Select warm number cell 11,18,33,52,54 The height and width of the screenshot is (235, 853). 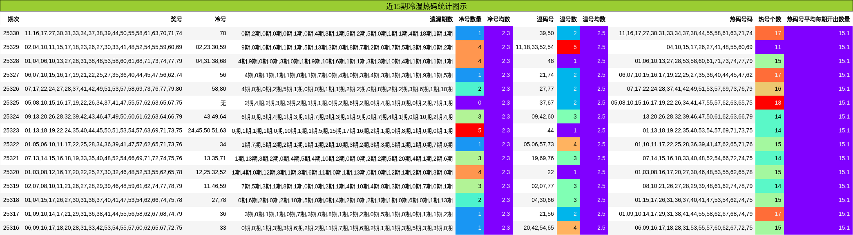(x=535, y=47)
